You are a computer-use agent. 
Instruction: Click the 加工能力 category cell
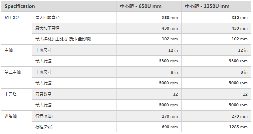point(13,18)
